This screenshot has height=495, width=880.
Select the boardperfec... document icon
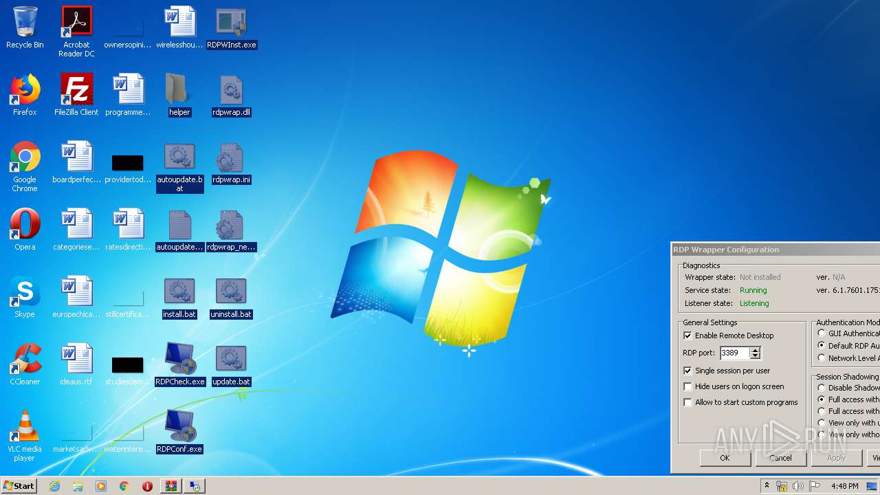(76, 162)
